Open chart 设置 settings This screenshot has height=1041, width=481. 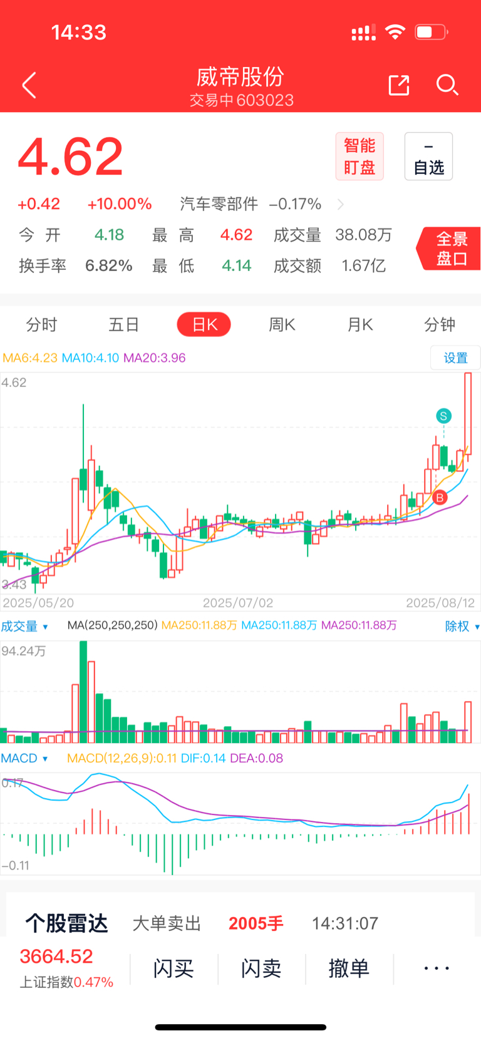pos(455,357)
